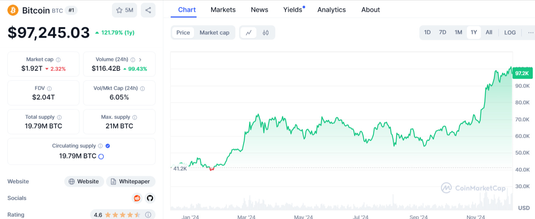Open the Whitepaper link button
The image size is (535, 219).
click(131, 181)
